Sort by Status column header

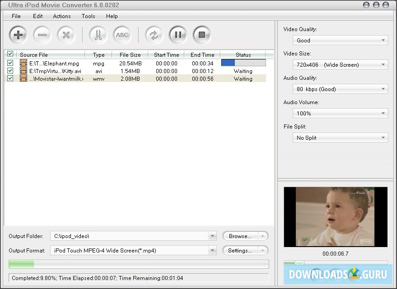coord(243,55)
